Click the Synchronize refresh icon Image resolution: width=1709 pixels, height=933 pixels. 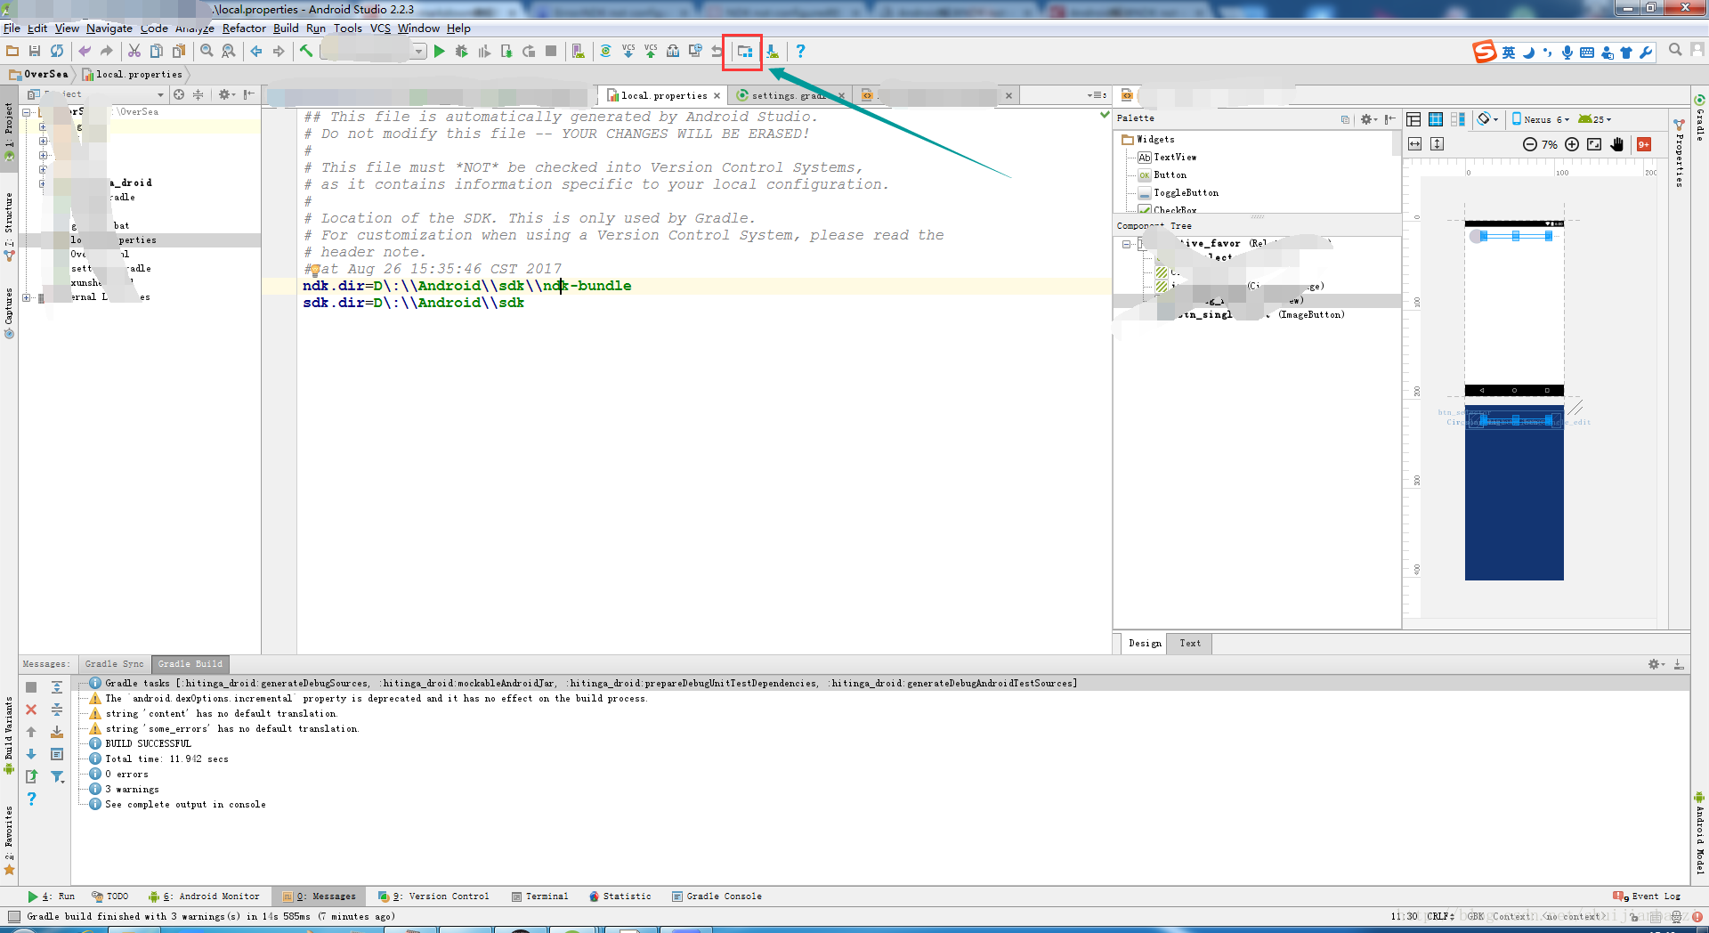(57, 52)
